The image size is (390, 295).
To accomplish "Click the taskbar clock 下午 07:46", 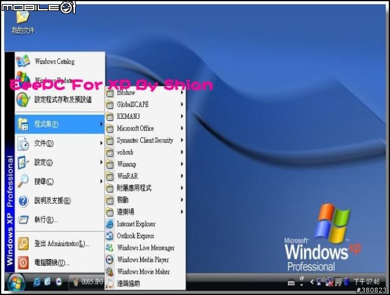I will coord(367,282).
